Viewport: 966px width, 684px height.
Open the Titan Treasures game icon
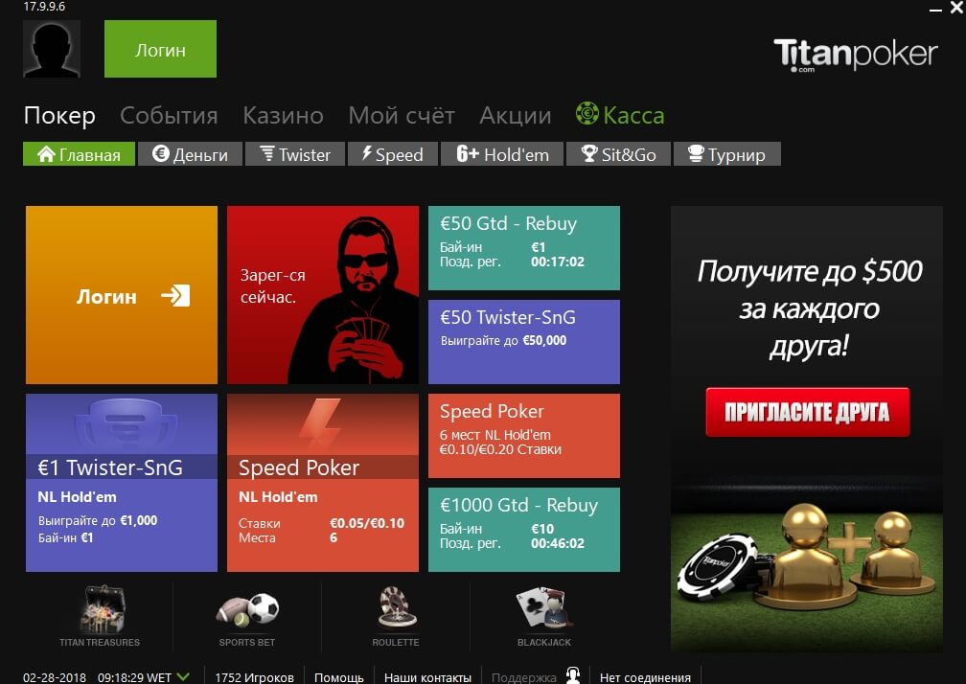(x=103, y=609)
